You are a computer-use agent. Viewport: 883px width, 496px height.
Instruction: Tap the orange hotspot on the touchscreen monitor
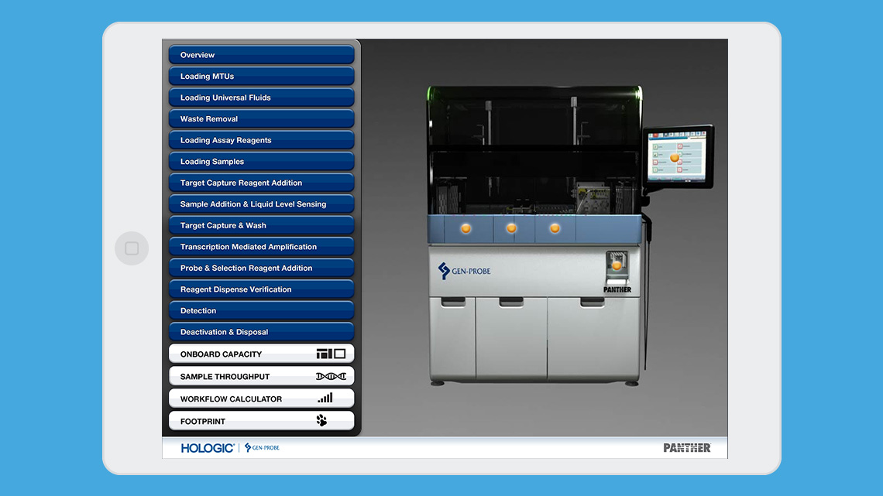coord(675,158)
